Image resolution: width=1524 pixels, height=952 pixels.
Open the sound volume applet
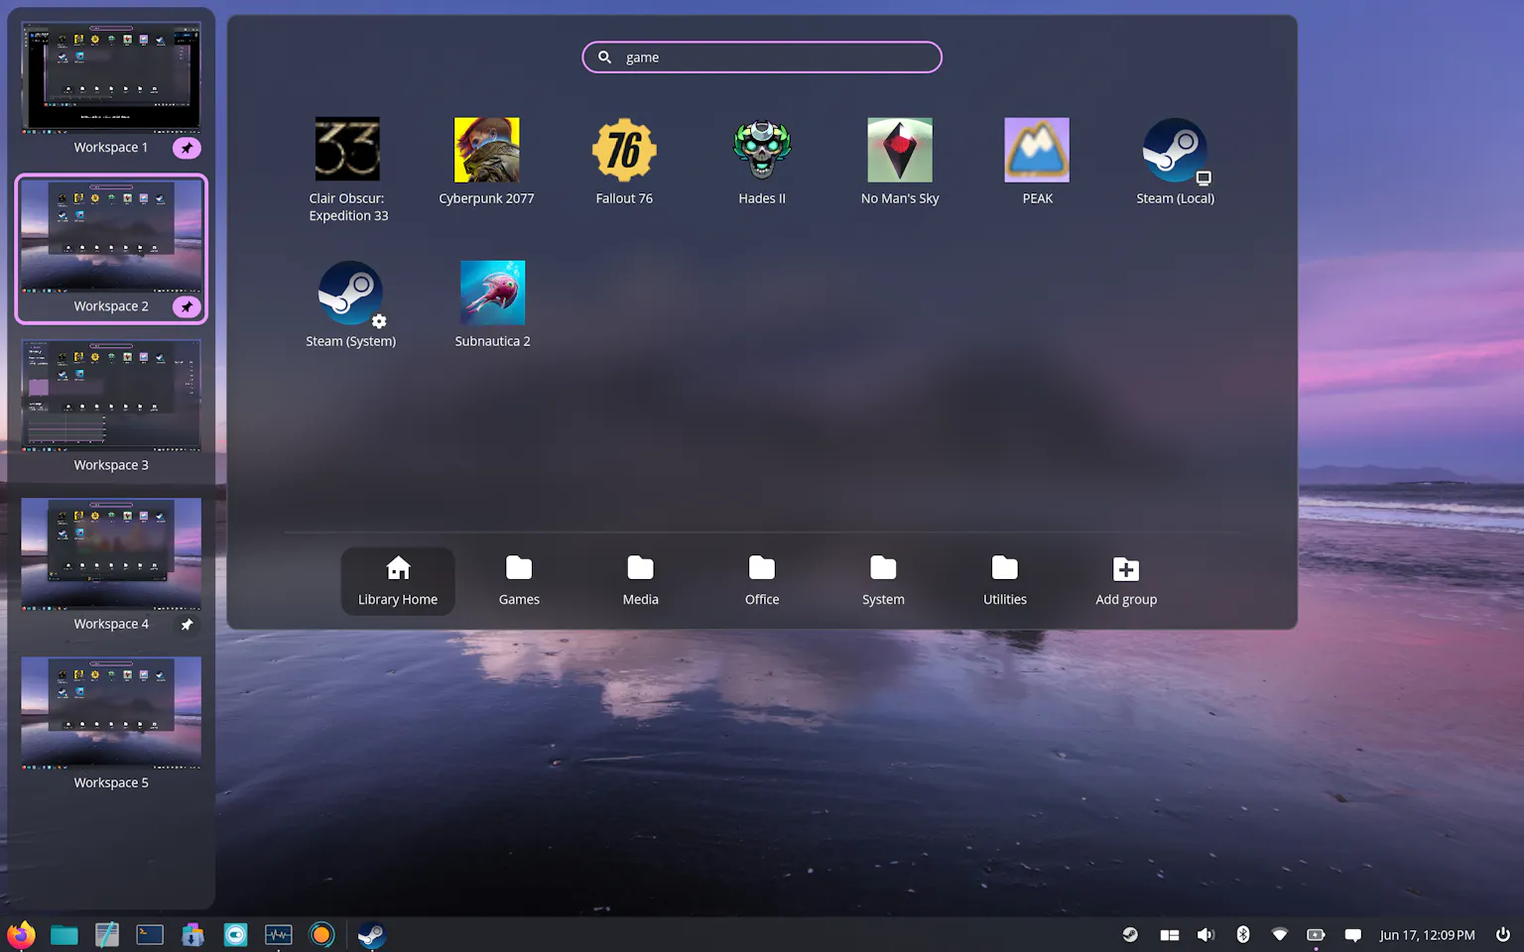click(x=1206, y=934)
